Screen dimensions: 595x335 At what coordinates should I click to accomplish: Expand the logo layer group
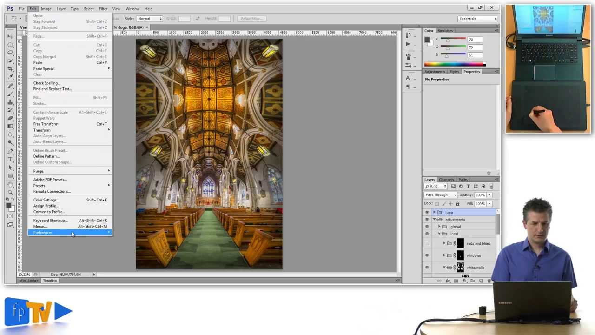point(434,212)
